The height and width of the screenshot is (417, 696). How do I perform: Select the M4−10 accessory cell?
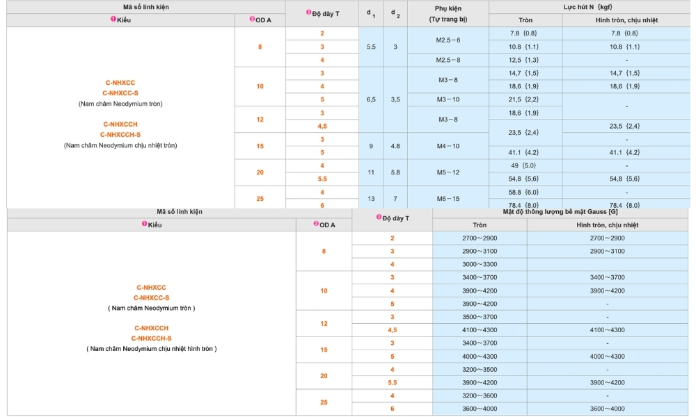tap(448, 146)
